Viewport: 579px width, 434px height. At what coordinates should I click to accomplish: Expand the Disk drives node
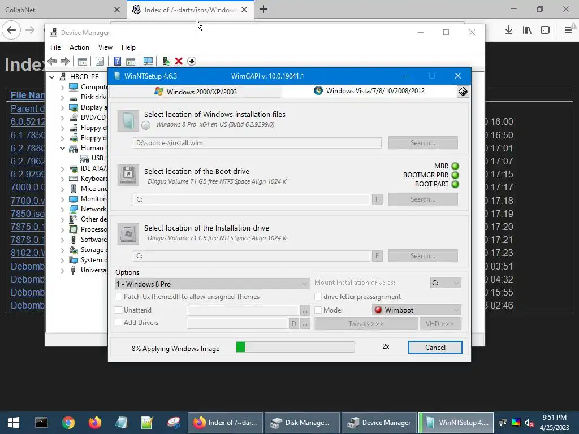pyautogui.click(x=62, y=98)
